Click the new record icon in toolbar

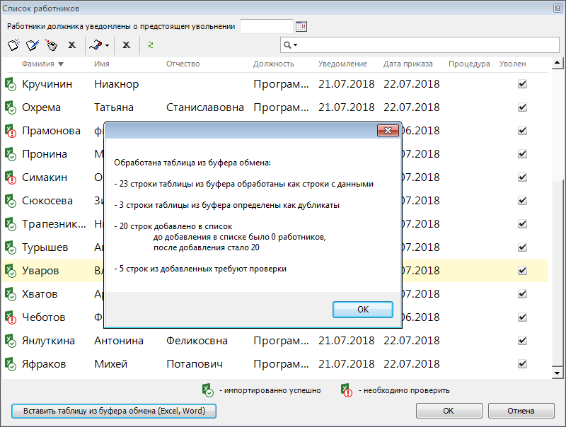(13, 45)
